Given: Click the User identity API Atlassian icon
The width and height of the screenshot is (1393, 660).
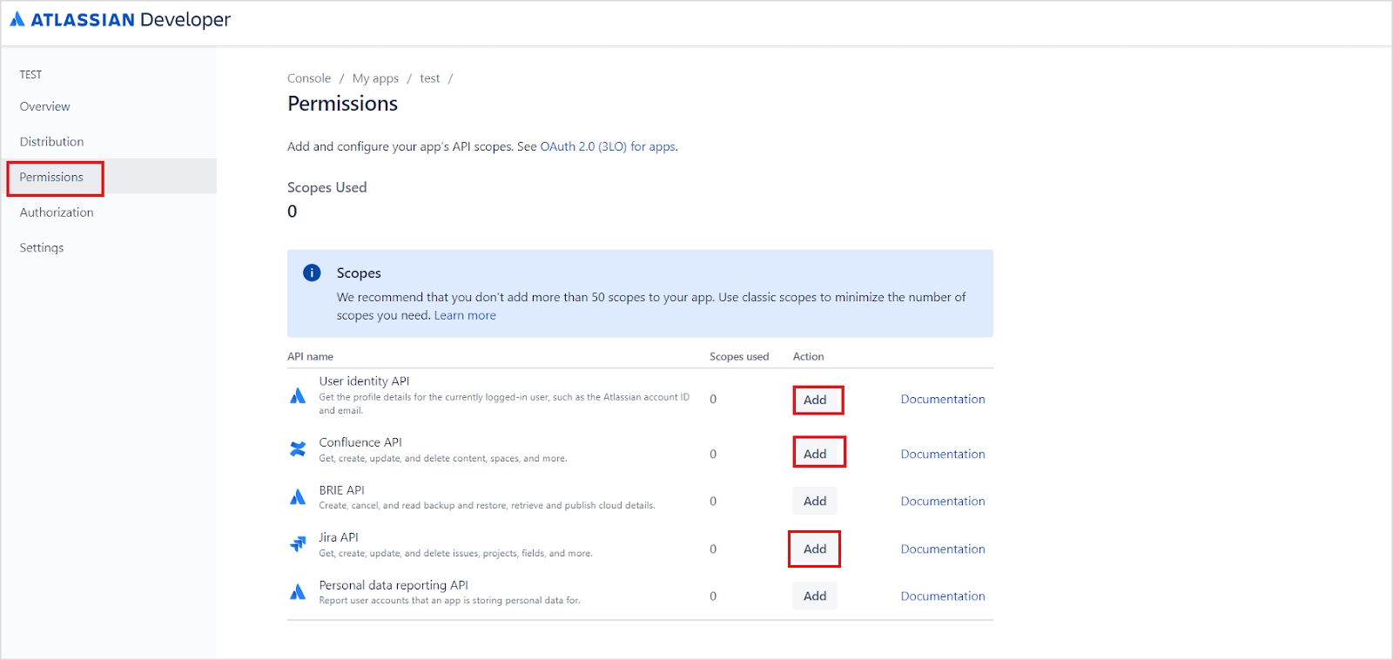Looking at the screenshot, I should coord(298,396).
